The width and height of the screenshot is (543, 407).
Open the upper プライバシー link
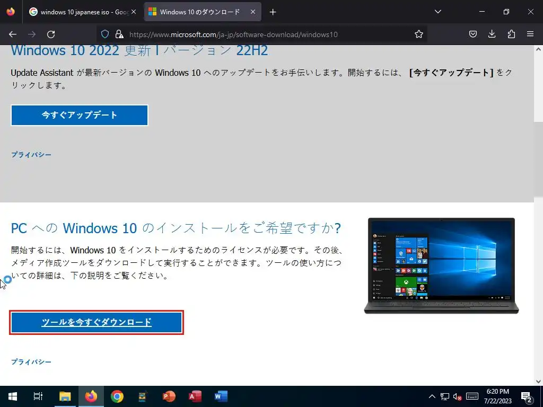coord(31,155)
